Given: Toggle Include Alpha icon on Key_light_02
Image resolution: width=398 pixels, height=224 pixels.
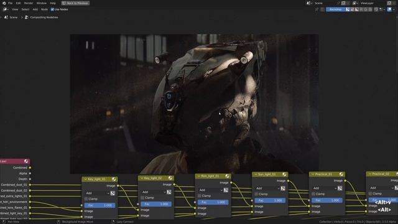Looking at the screenshot, I should (x=169, y=192).
